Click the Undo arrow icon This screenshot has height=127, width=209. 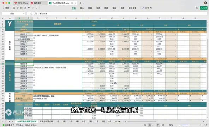29,8
